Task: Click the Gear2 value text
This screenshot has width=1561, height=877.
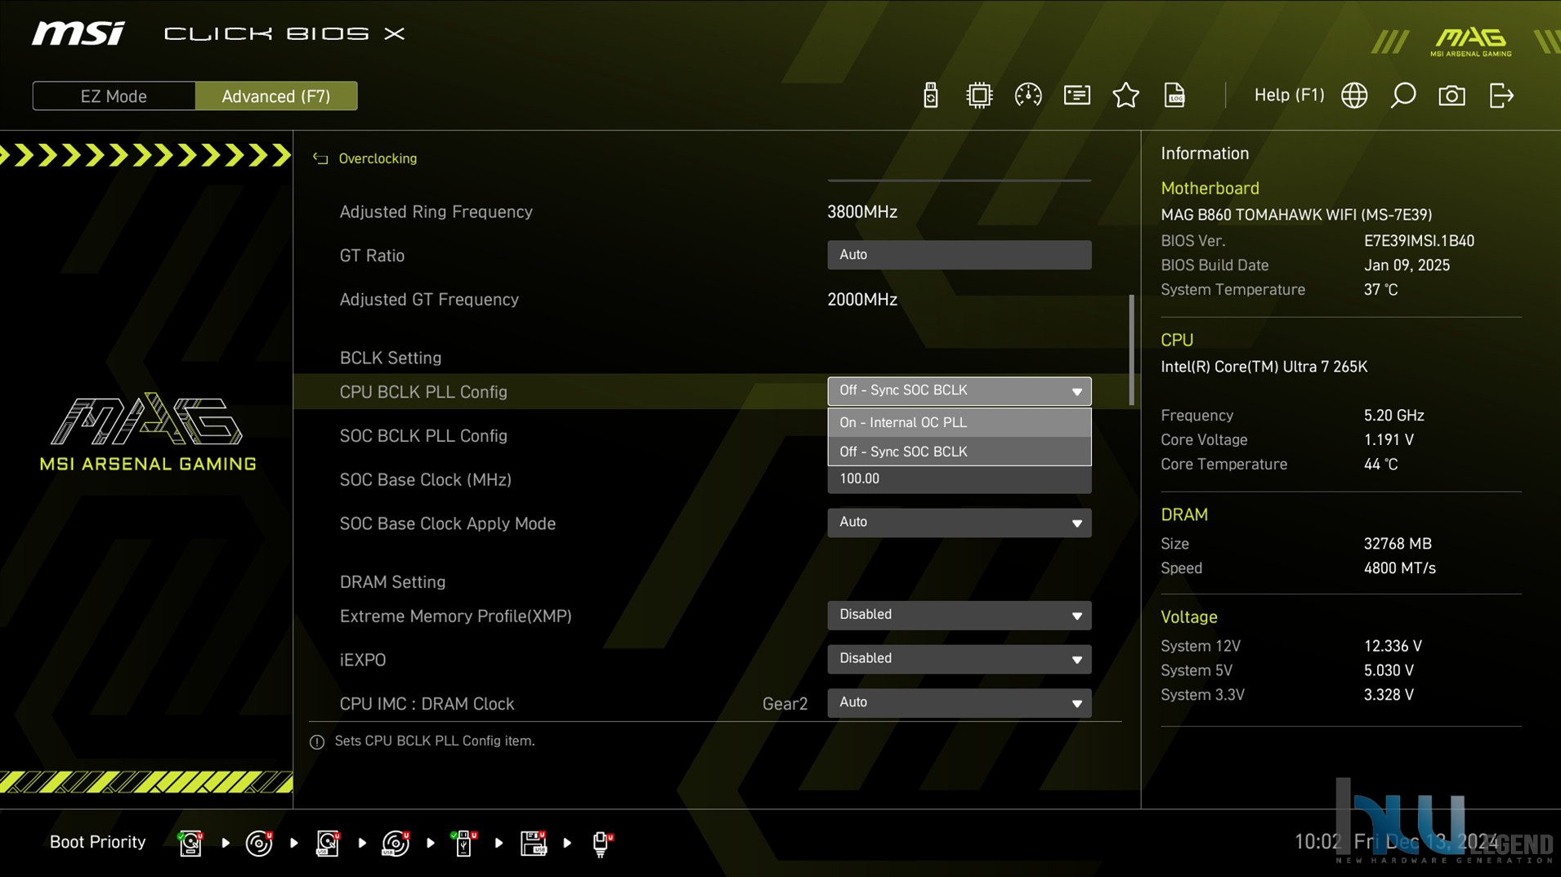Action: tap(785, 704)
